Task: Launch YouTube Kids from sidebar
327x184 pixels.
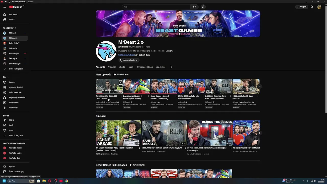Action: point(15,158)
